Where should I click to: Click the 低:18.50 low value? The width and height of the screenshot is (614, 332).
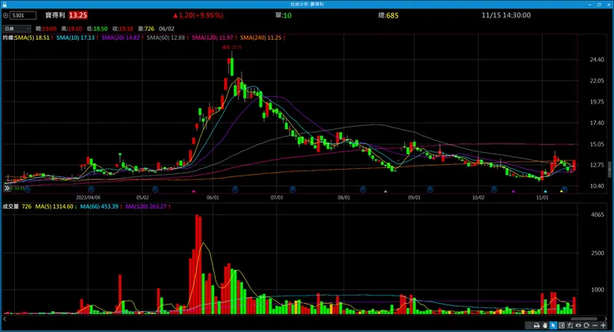click(97, 29)
